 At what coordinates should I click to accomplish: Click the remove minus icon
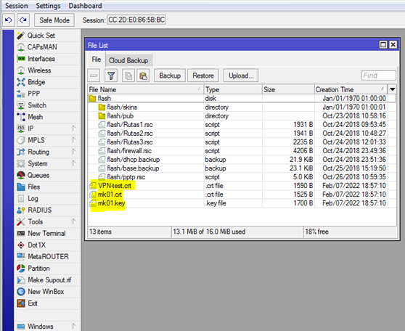click(x=94, y=75)
